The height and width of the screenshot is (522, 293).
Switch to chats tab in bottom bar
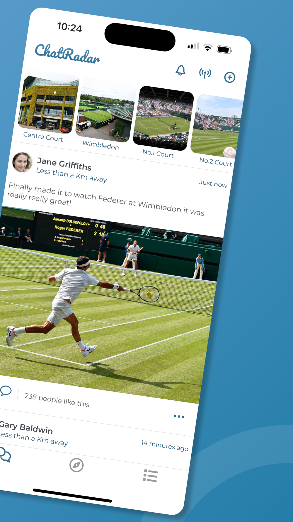coord(5,455)
